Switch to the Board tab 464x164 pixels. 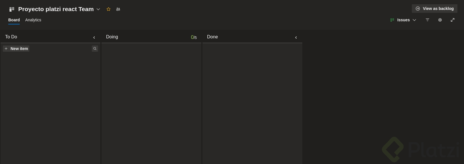coord(14,20)
